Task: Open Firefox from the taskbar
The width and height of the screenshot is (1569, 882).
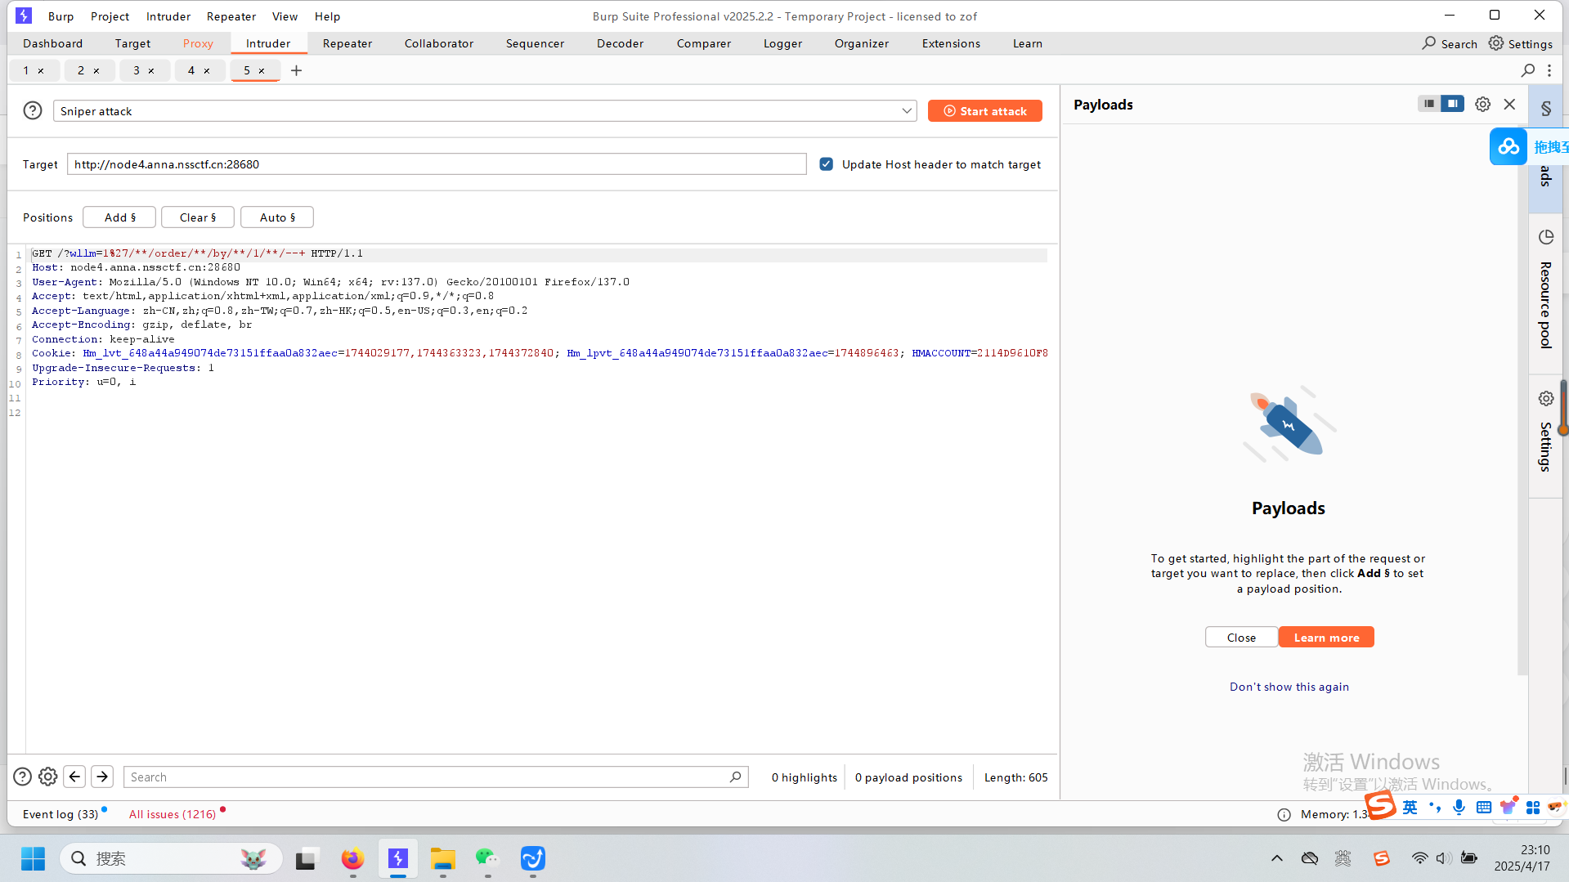Action: pos(352,858)
